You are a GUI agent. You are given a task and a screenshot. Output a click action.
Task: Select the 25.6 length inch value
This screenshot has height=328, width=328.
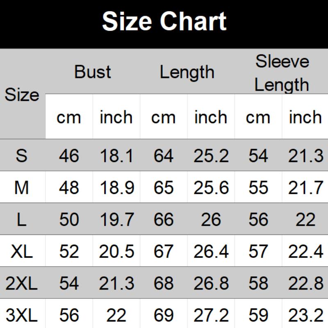[211, 188]
